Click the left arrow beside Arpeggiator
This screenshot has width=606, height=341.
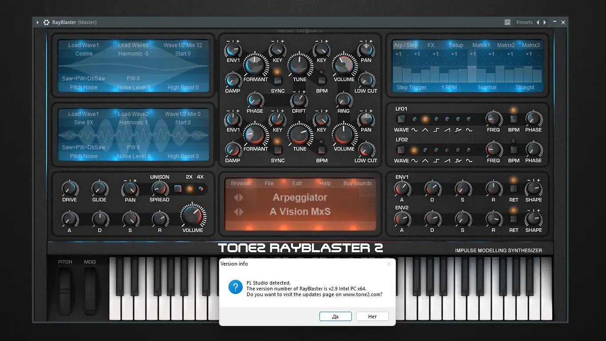coord(236,197)
